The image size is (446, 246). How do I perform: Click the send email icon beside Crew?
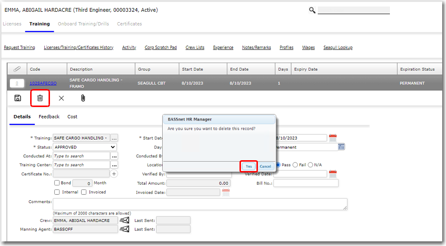[x=124, y=220]
